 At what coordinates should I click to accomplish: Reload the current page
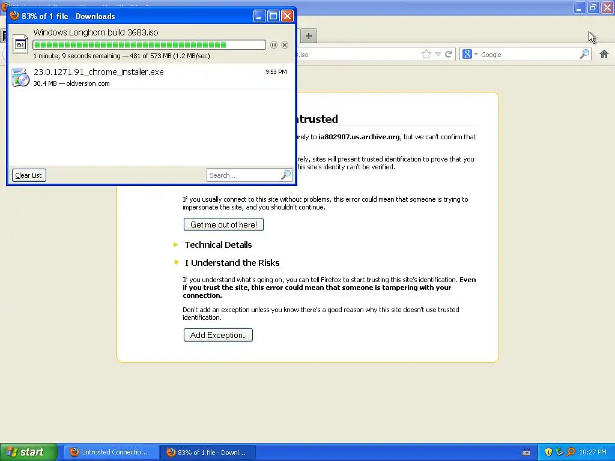pyautogui.click(x=448, y=54)
